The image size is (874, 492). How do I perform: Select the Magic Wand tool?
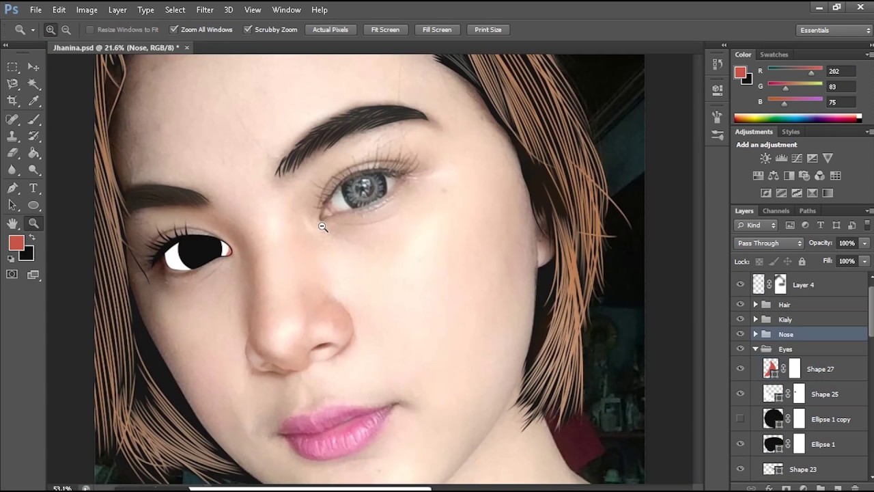coord(33,83)
